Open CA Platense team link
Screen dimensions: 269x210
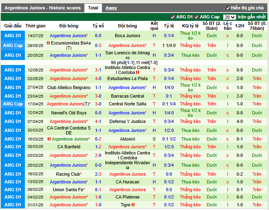128,197
